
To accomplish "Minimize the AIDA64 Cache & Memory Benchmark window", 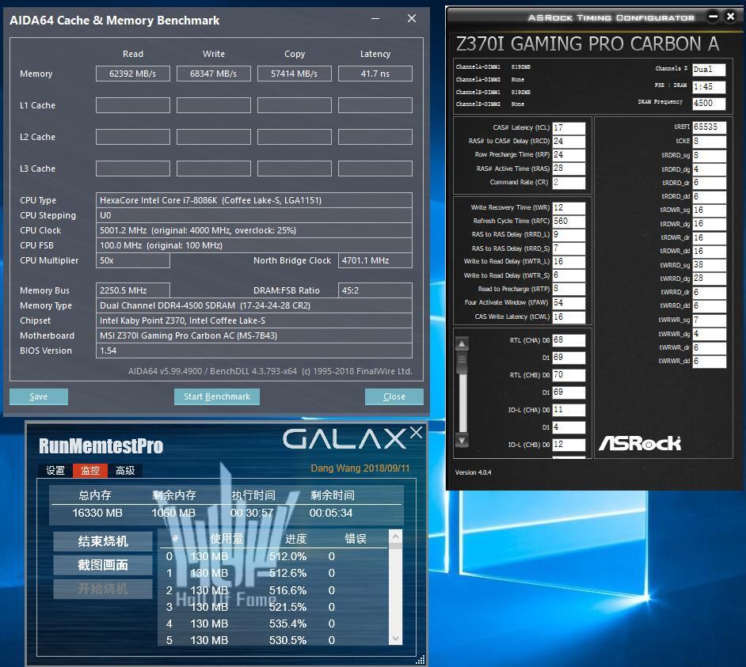I will [375, 18].
